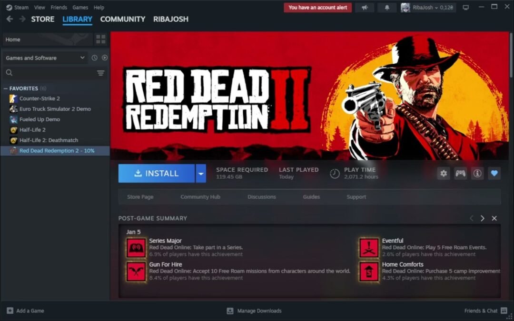This screenshot has width=514, height=321.
Task: Click the Add a Game plus icon
Action: point(10,311)
